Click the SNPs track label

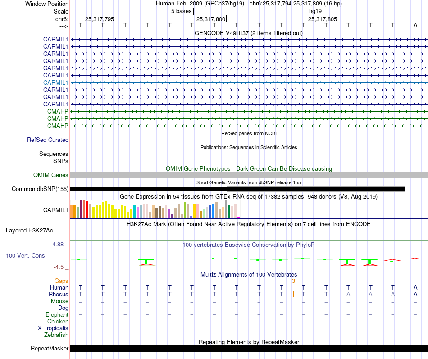click(61, 161)
